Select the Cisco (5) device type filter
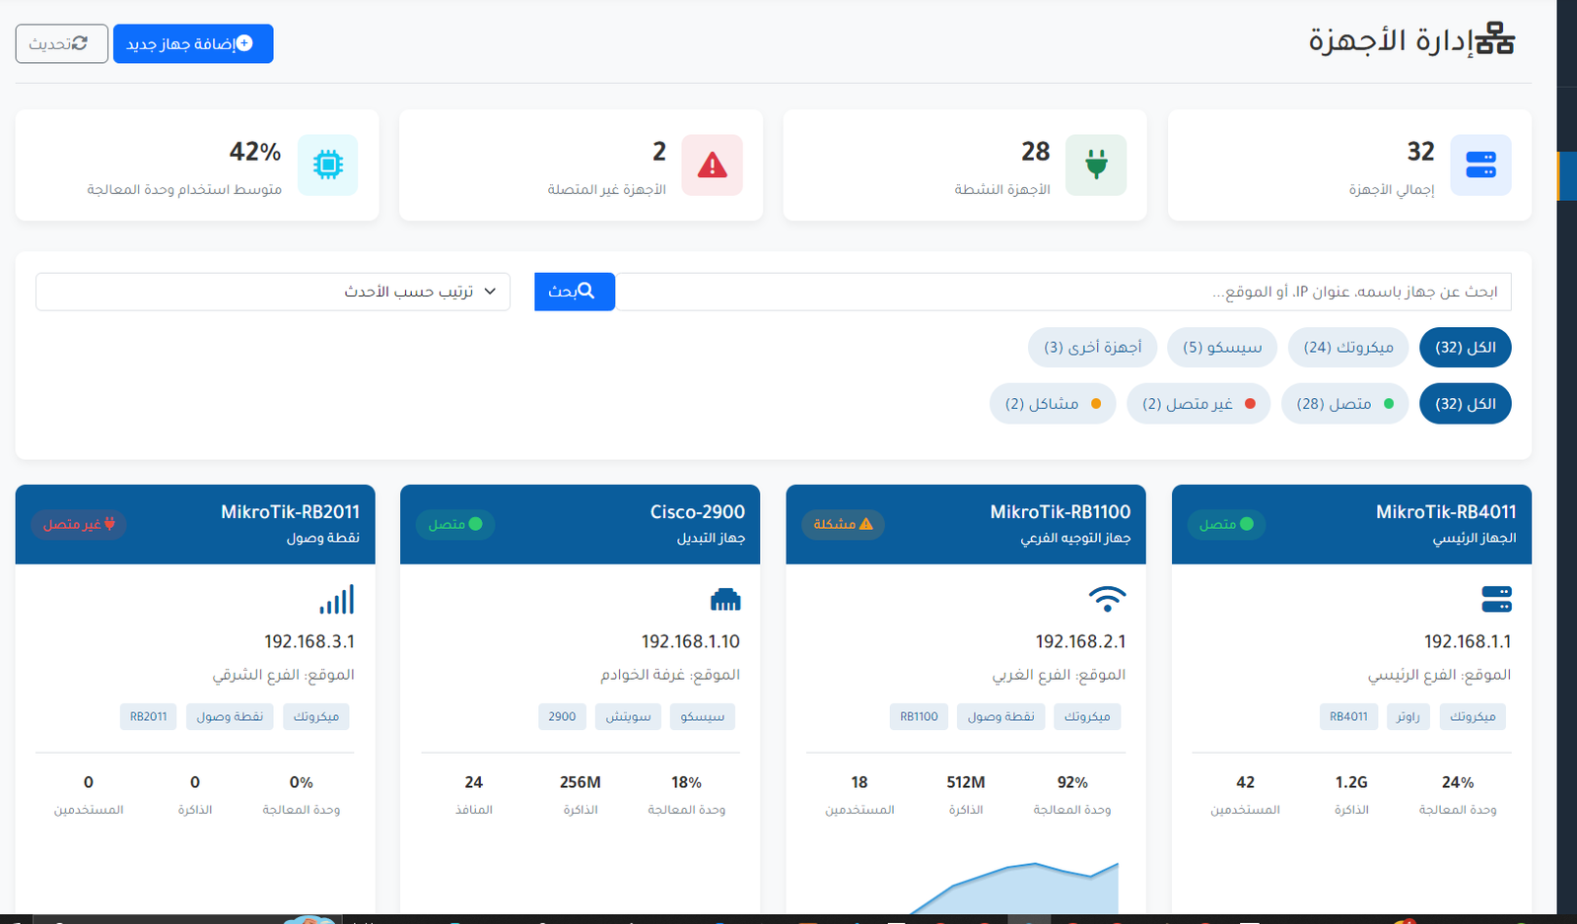 pos(1221,348)
